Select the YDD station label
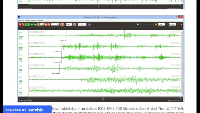 click(x=21, y=59)
